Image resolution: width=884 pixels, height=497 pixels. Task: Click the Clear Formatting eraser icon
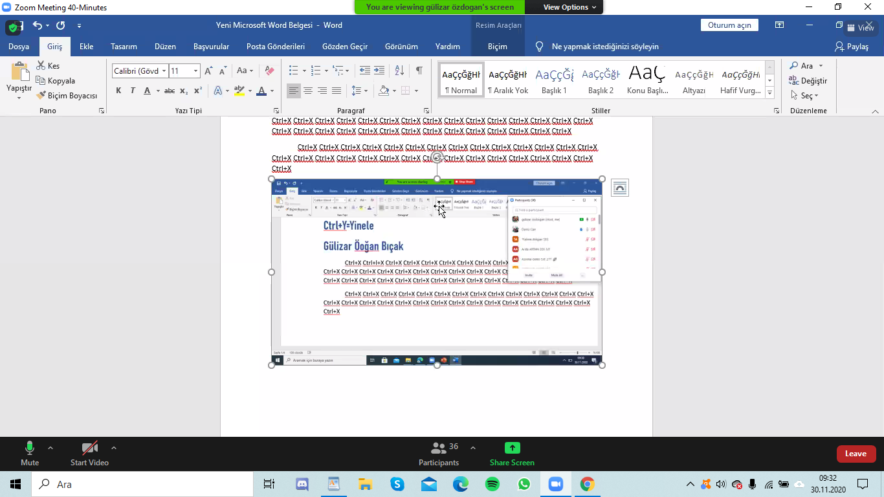pyautogui.click(x=270, y=71)
